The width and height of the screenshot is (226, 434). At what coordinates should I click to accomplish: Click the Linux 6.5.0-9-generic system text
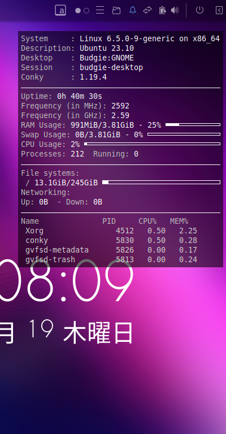150,39
